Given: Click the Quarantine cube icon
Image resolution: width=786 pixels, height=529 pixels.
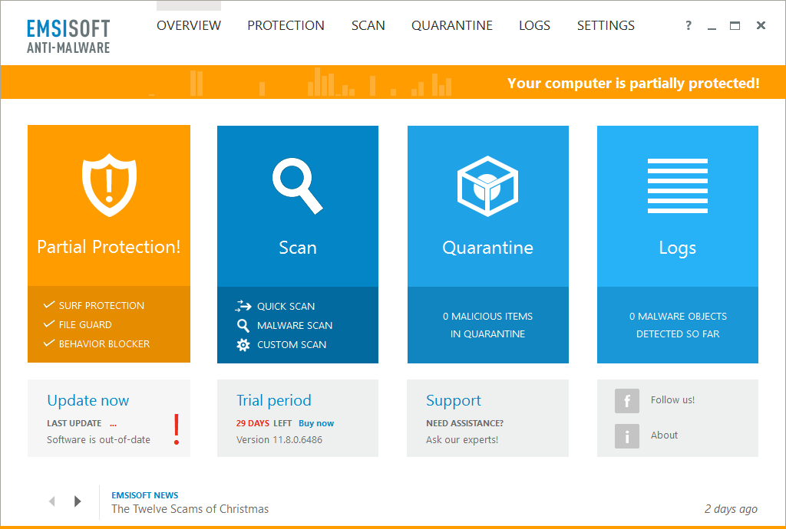Looking at the screenshot, I should [x=487, y=186].
